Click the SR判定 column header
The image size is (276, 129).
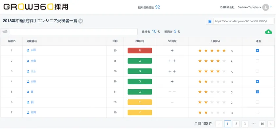[x=140, y=41]
